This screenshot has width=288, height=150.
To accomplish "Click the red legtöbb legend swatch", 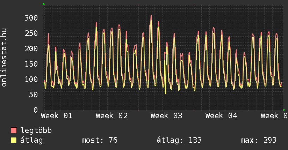I will [x=14, y=130].
